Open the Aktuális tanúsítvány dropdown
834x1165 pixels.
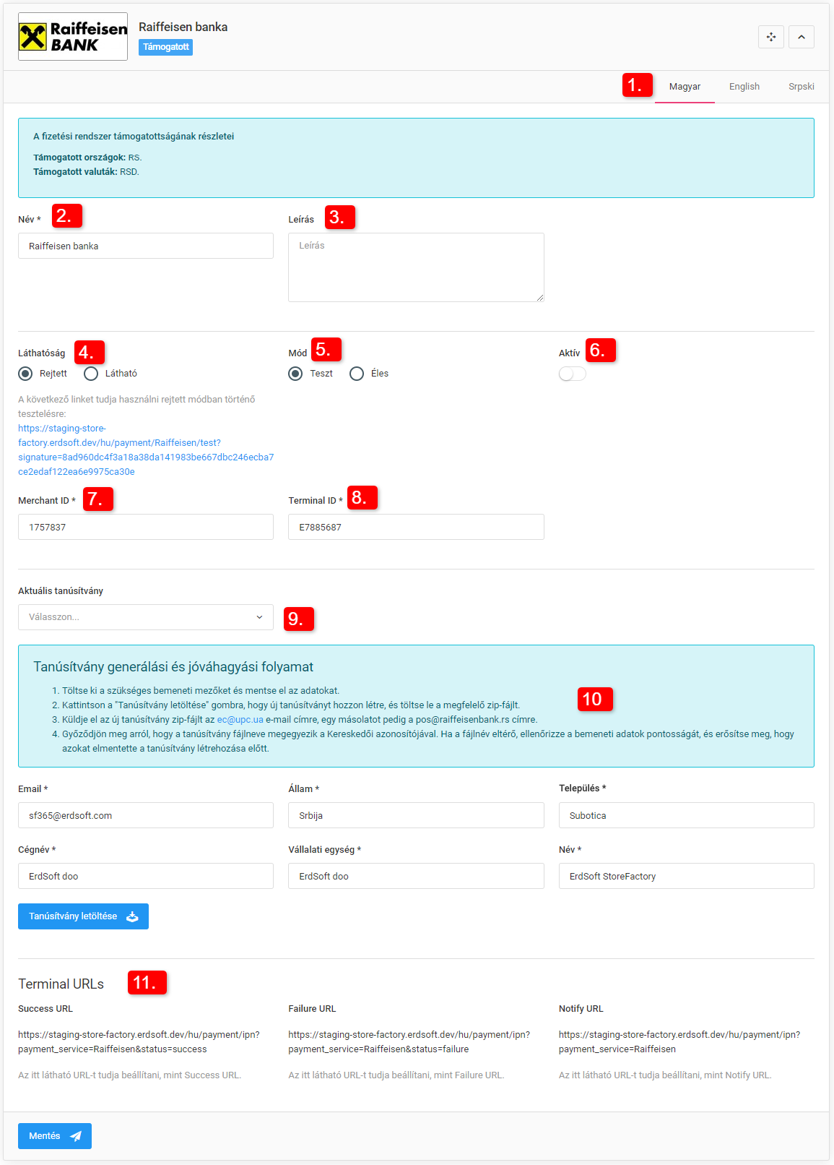(x=146, y=617)
